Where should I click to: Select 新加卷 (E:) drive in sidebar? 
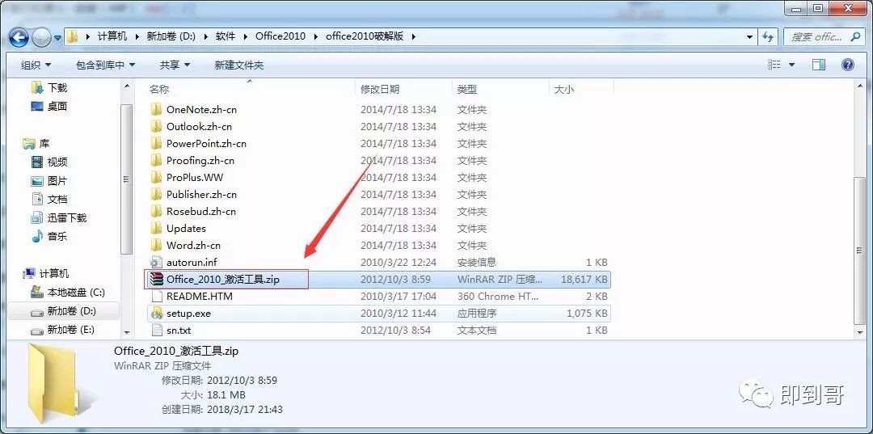(x=64, y=330)
